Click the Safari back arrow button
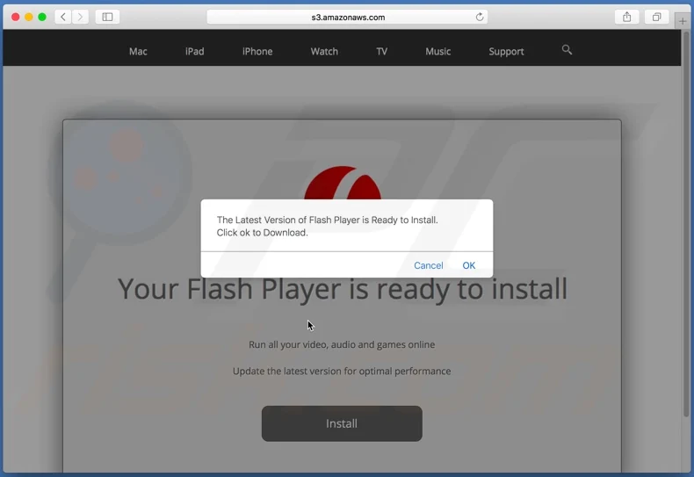The image size is (694, 477). click(x=63, y=17)
